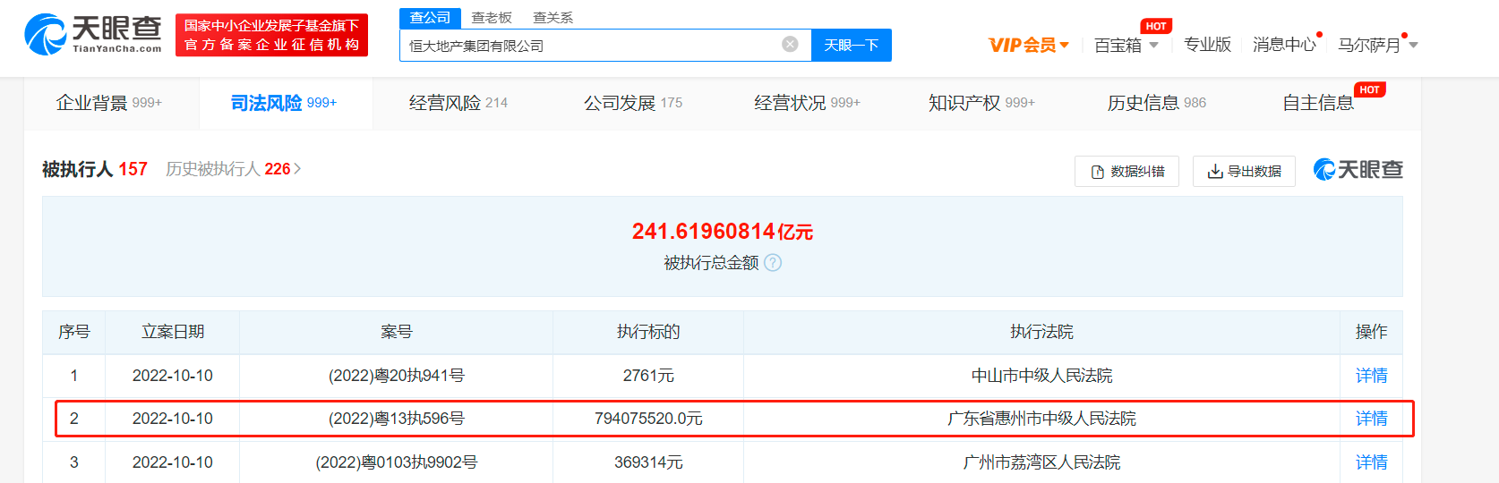Image resolution: width=1499 pixels, height=483 pixels.
Task: Open the 专业版 link
Action: tap(1207, 45)
